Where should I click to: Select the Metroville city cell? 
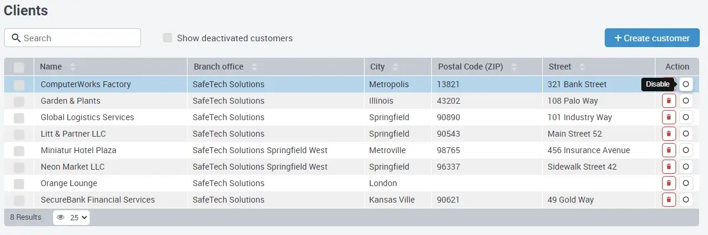(388, 150)
